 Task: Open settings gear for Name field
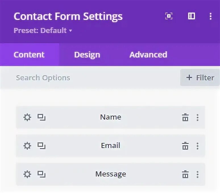pos(27,117)
